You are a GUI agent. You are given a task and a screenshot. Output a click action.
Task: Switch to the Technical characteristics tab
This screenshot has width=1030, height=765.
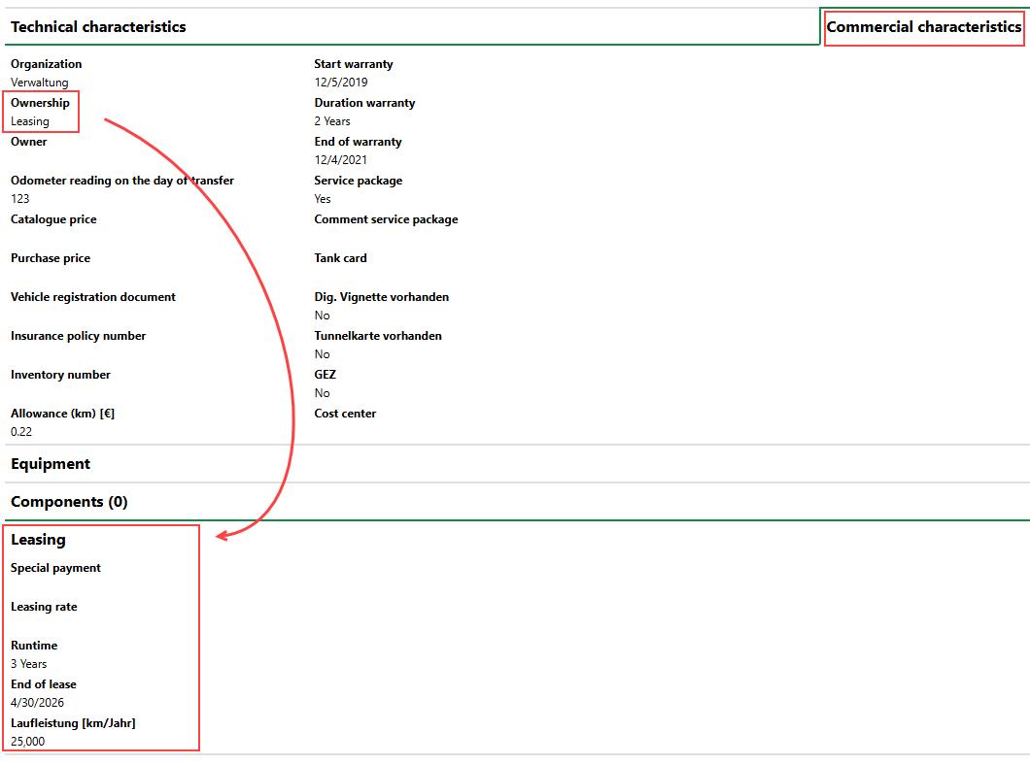[x=98, y=27]
